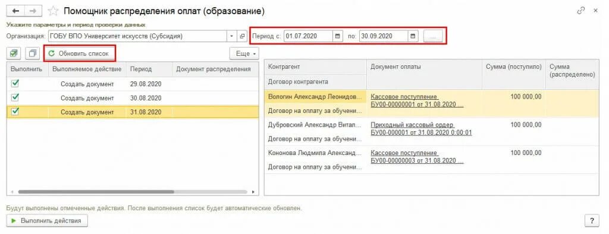Open the Организация dropdown list
The height and width of the screenshot is (234, 609).
click(x=232, y=36)
